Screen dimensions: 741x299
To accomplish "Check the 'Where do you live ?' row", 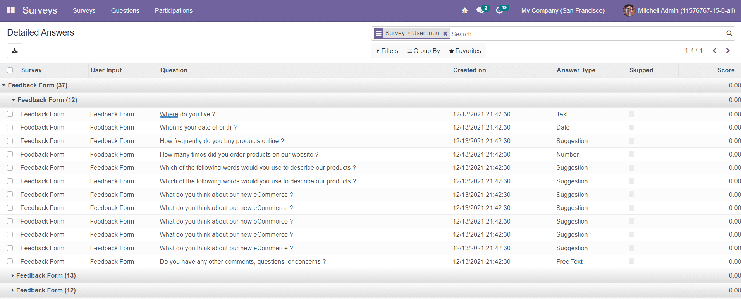I will click(x=10, y=114).
